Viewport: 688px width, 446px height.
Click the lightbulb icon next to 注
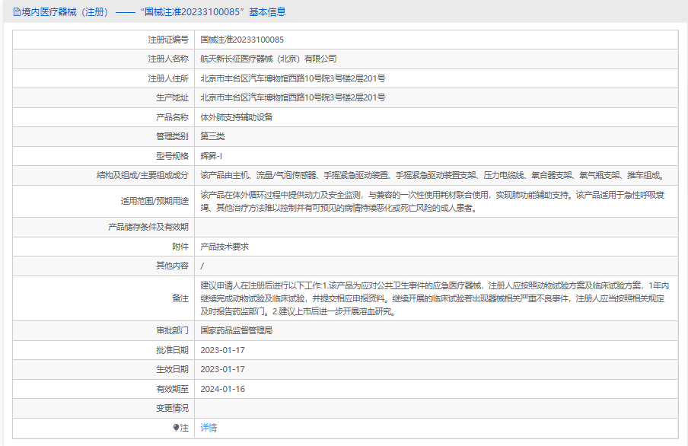tap(176, 428)
